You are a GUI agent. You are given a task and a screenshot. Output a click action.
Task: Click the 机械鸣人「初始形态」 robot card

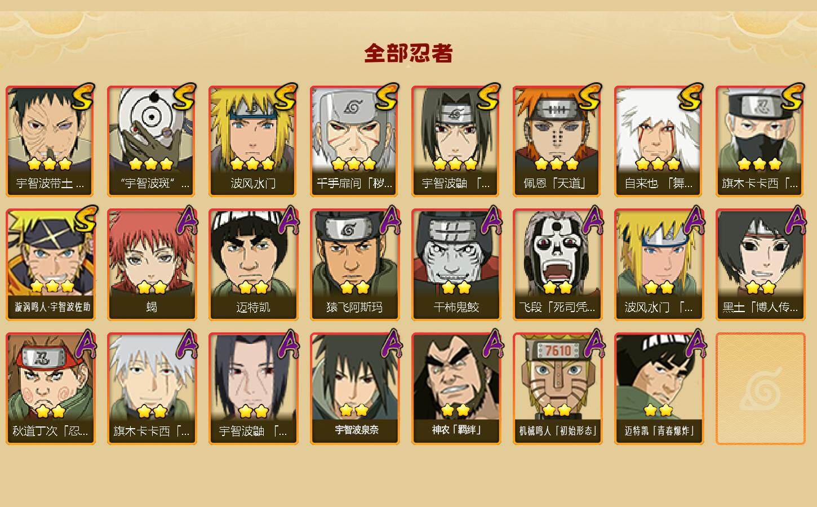[558, 389]
